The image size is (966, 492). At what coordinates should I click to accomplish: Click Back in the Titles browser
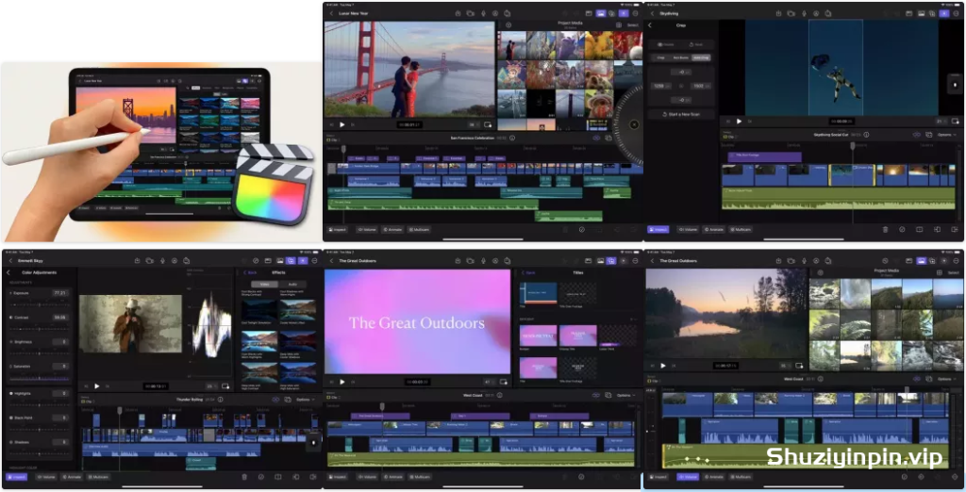click(x=528, y=272)
